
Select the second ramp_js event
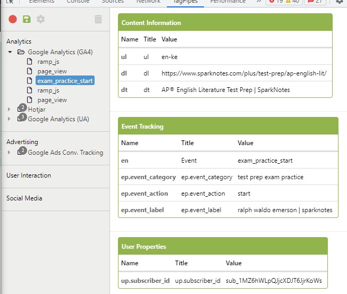click(48, 90)
